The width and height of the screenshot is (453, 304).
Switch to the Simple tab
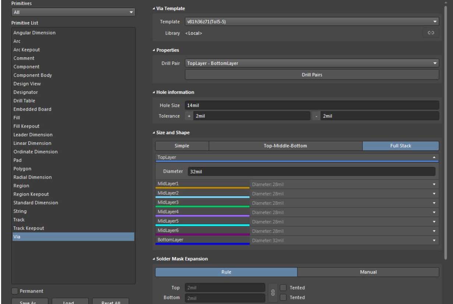pyautogui.click(x=182, y=146)
